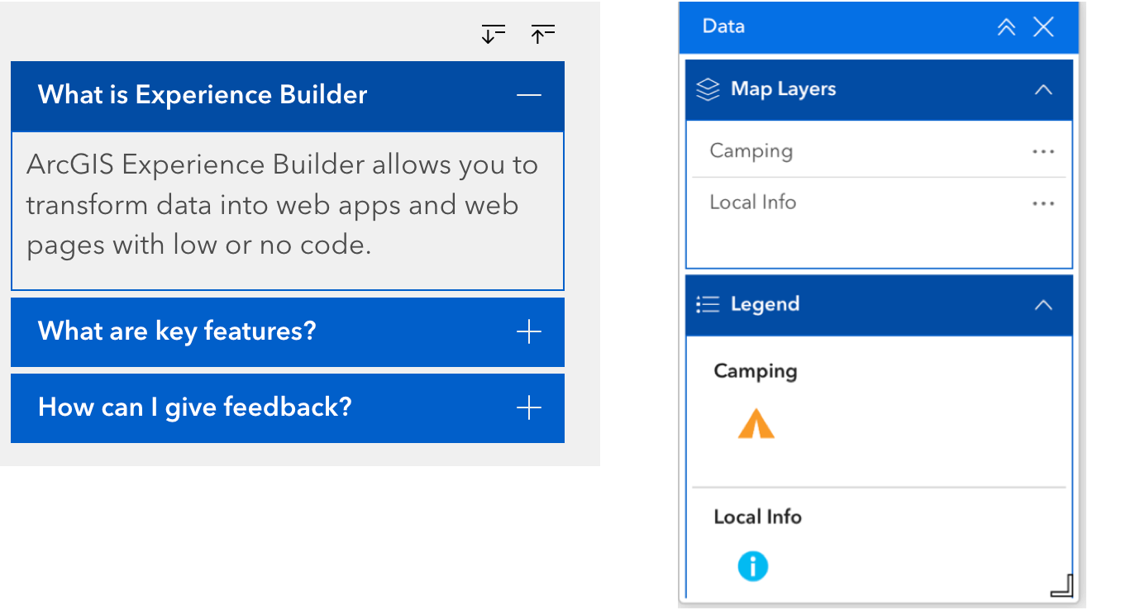The height and width of the screenshot is (610, 1121).
Task: Click the Map Layers header title
Action: 784,89
